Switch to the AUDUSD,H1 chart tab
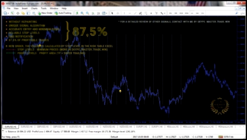Screen dimensions: 247x140 (x=75, y=127)
